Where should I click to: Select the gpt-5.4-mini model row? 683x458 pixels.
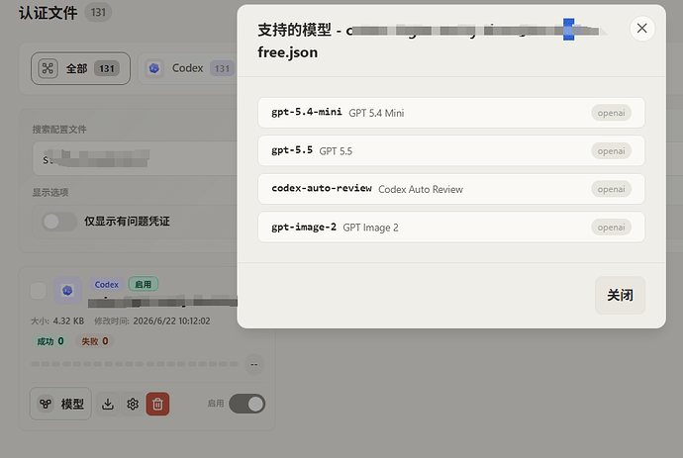coord(451,113)
